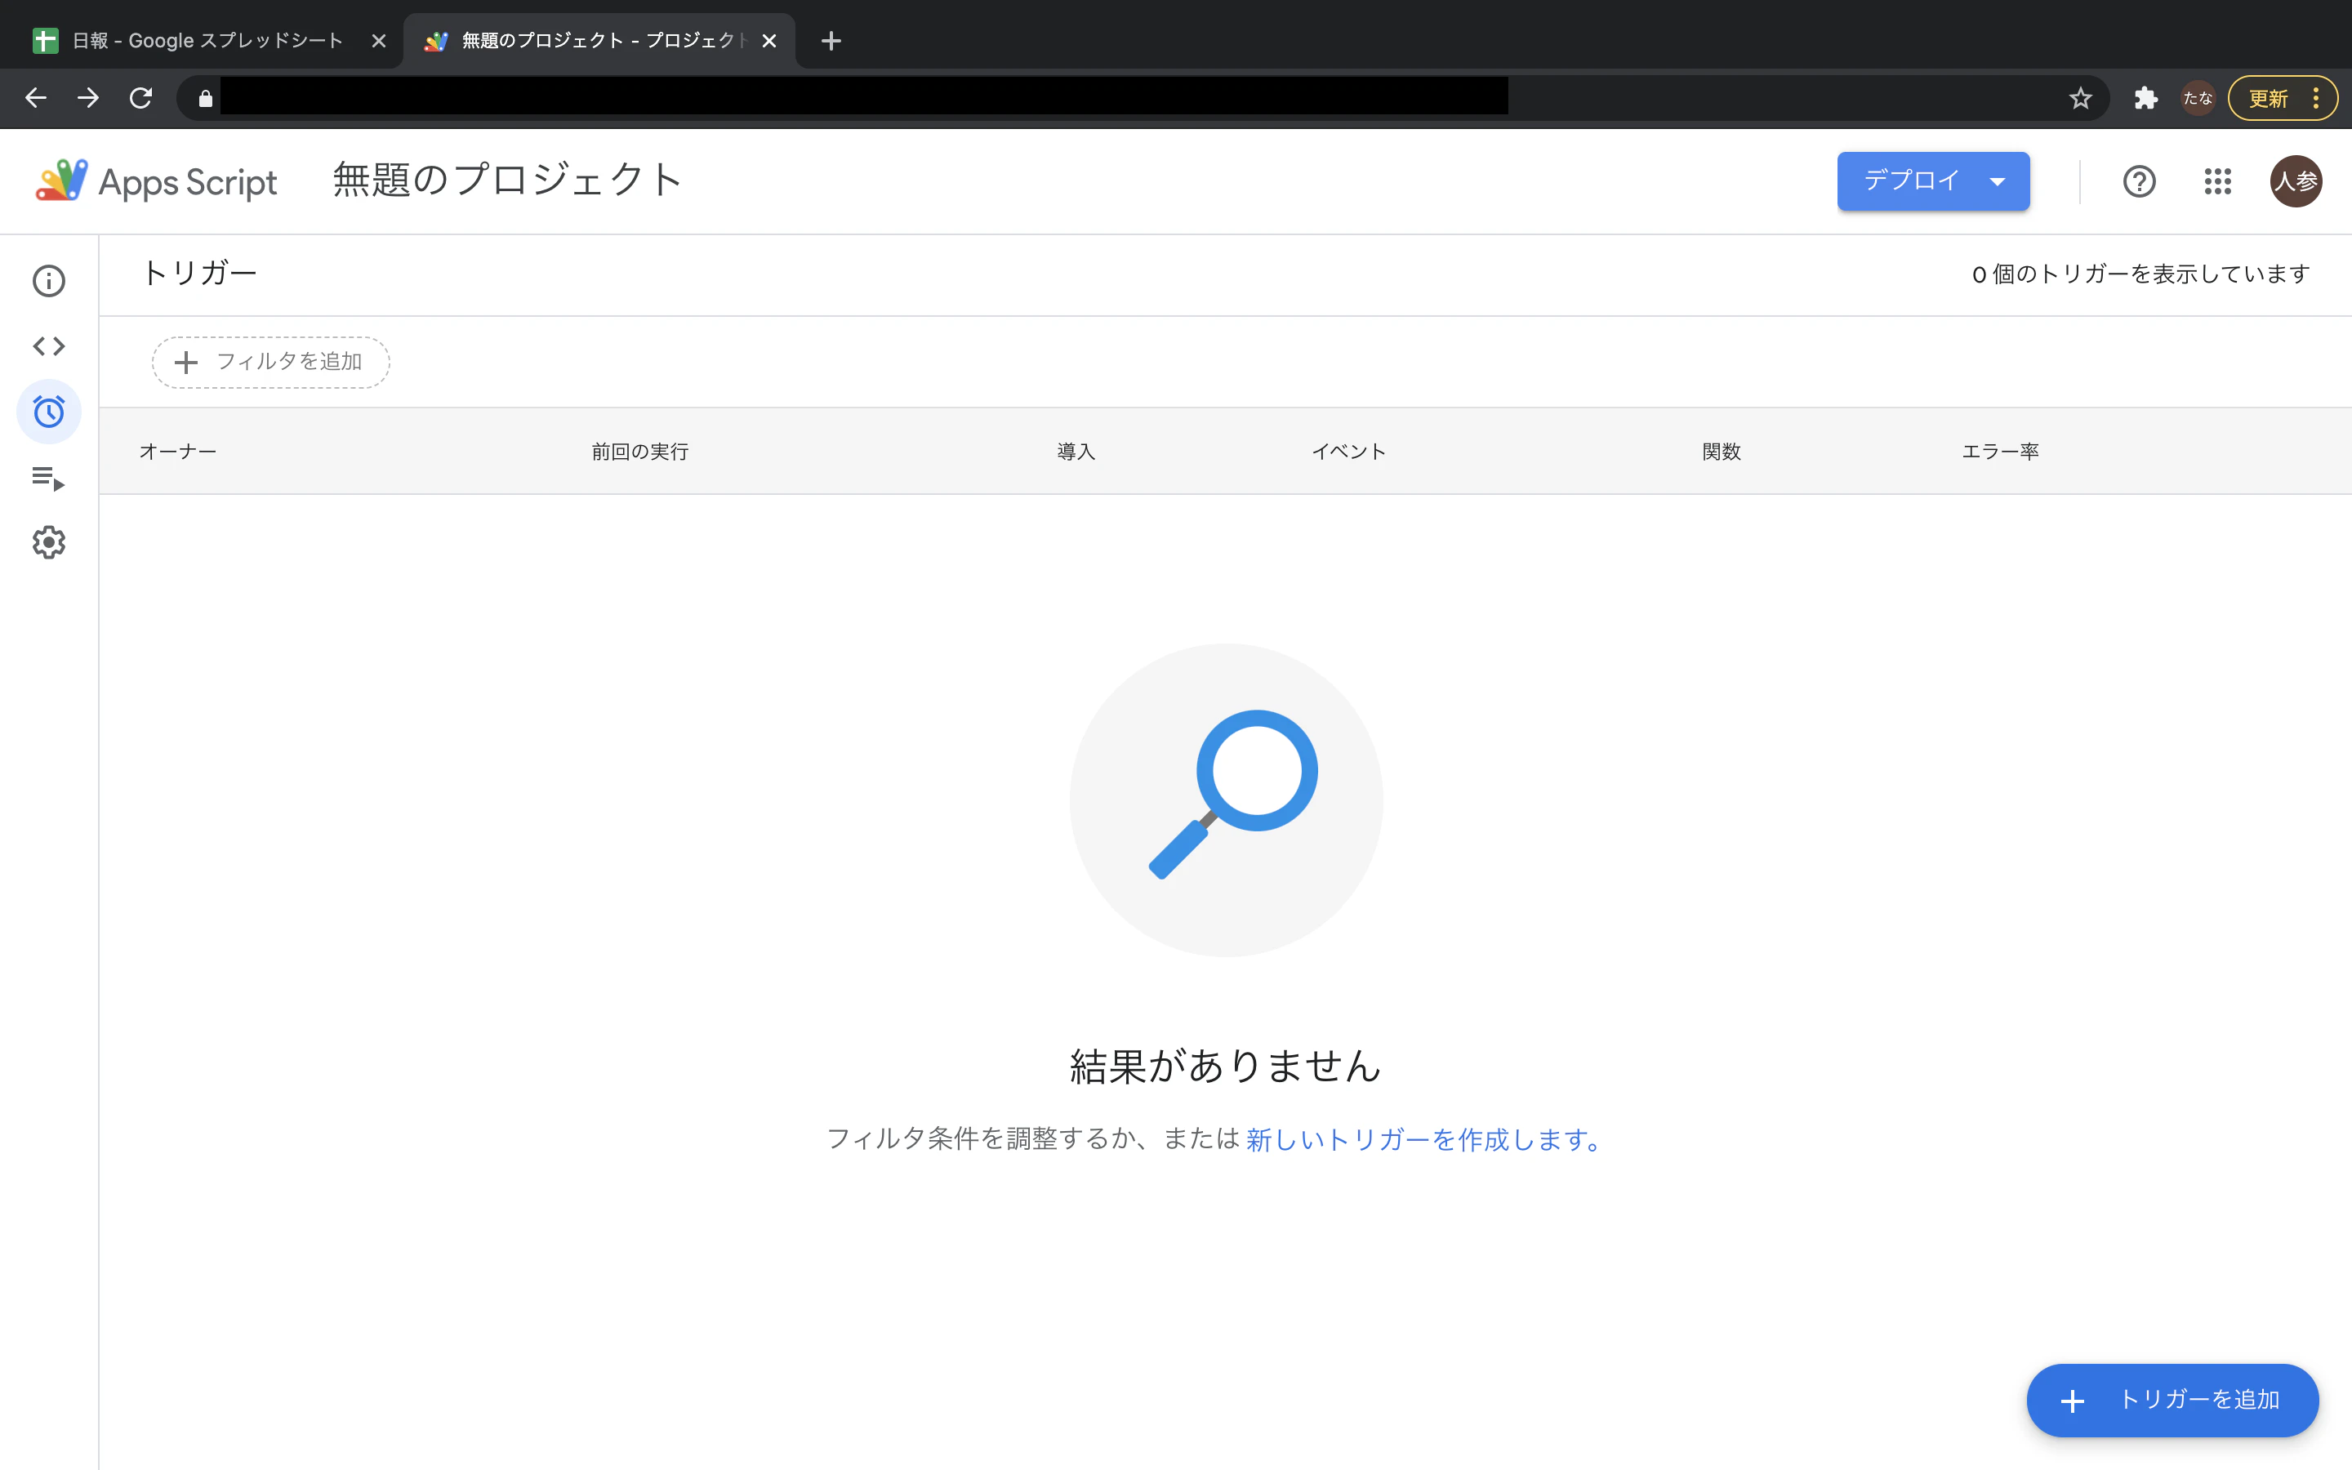Select the 無題のプロジェクト project tab
Image resolution: width=2352 pixels, height=1470 pixels.
(583, 40)
